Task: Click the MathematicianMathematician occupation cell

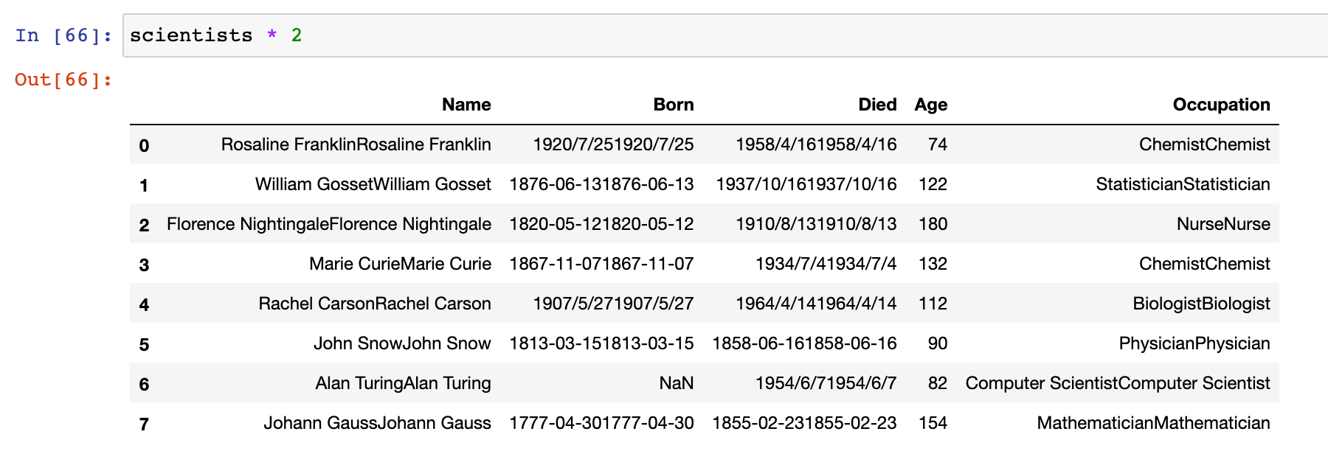Action: pos(1153,423)
